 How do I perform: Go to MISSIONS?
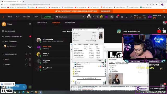pyautogui.click(x=27, y=17)
